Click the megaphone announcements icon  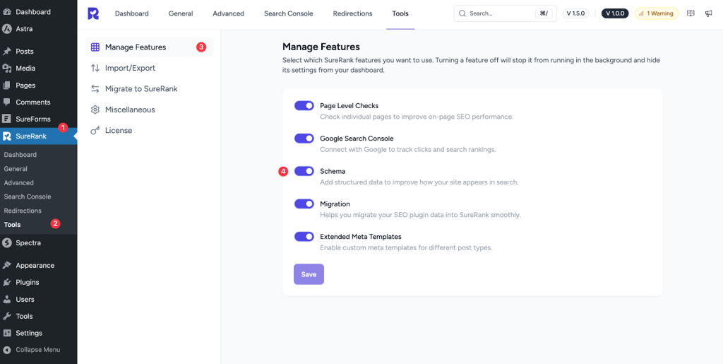[x=708, y=13]
